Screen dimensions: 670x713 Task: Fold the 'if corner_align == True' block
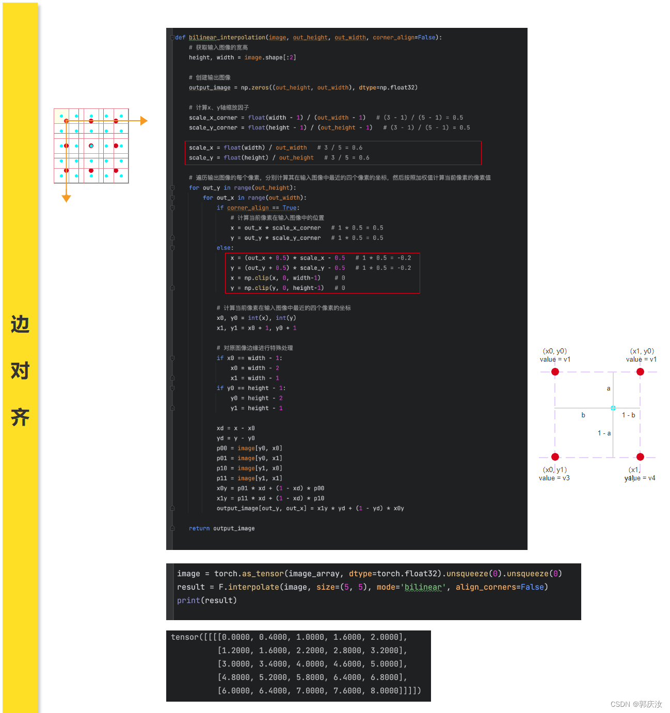[172, 208]
